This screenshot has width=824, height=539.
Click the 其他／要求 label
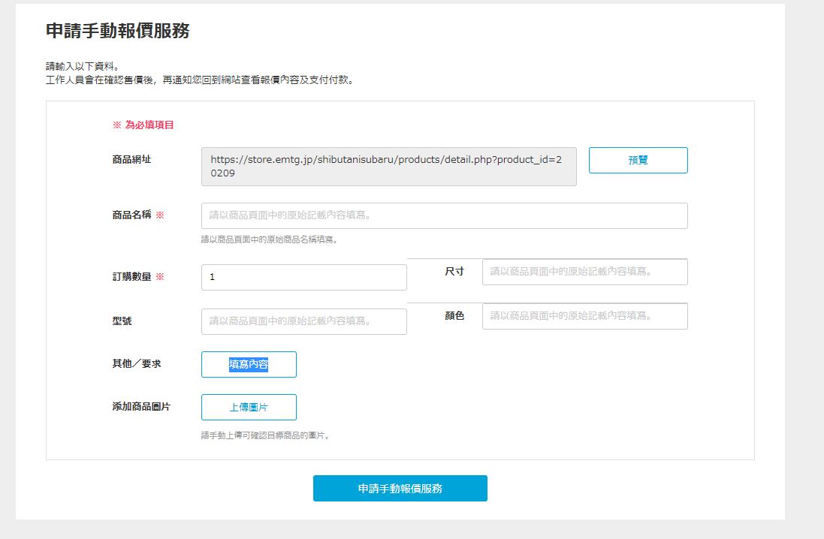click(x=136, y=363)
